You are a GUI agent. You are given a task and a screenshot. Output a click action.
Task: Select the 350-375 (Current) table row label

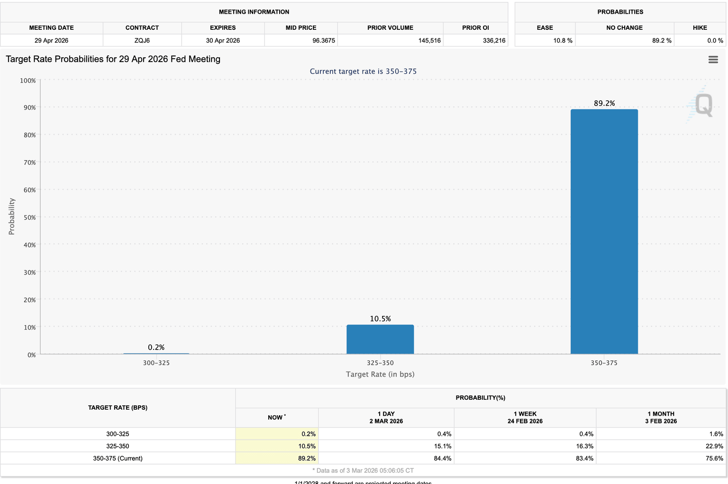pyautogui.click(x=118, y=458)
